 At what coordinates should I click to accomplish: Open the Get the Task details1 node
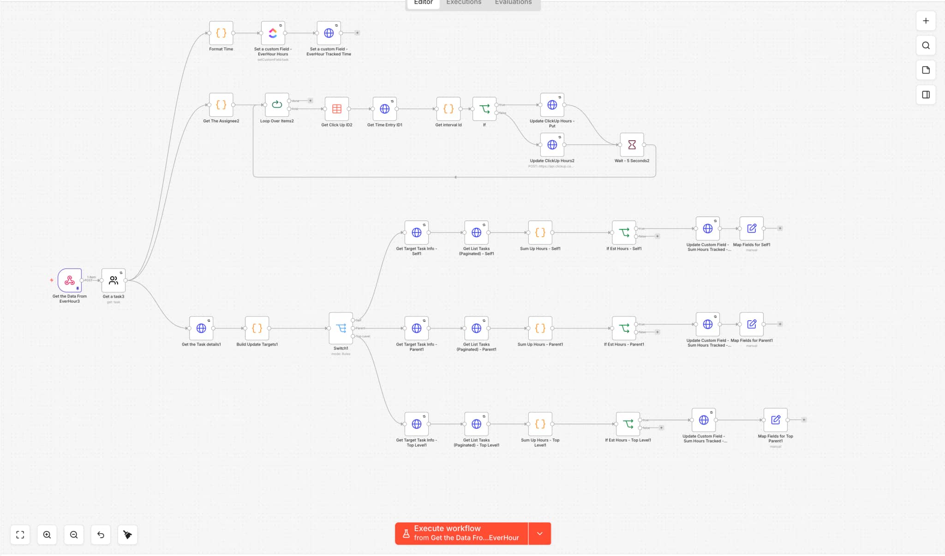201,328
